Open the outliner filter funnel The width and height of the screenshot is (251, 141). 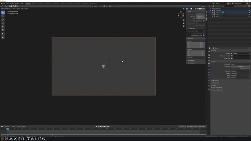(246, 6)
